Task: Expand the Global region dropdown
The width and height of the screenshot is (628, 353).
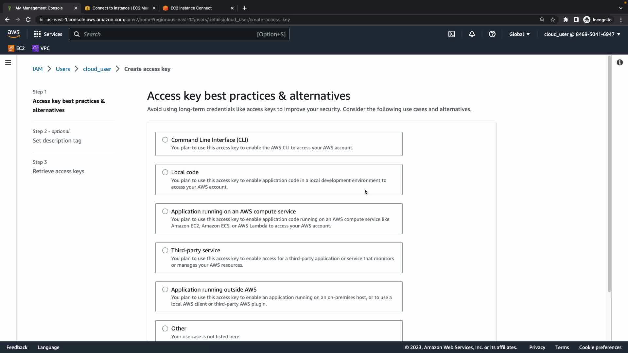Action: [x=519, y=34]
